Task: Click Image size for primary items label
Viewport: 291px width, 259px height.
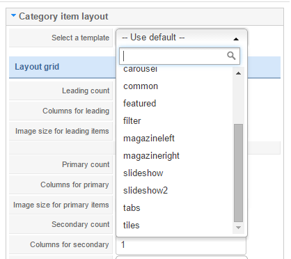Action: click(61, 205)
